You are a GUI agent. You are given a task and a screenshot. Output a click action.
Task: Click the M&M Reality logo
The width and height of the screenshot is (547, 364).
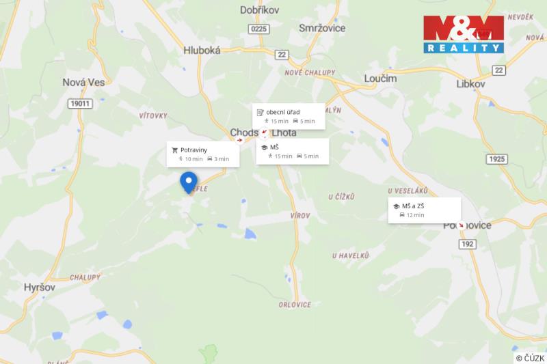pos(464,34)
